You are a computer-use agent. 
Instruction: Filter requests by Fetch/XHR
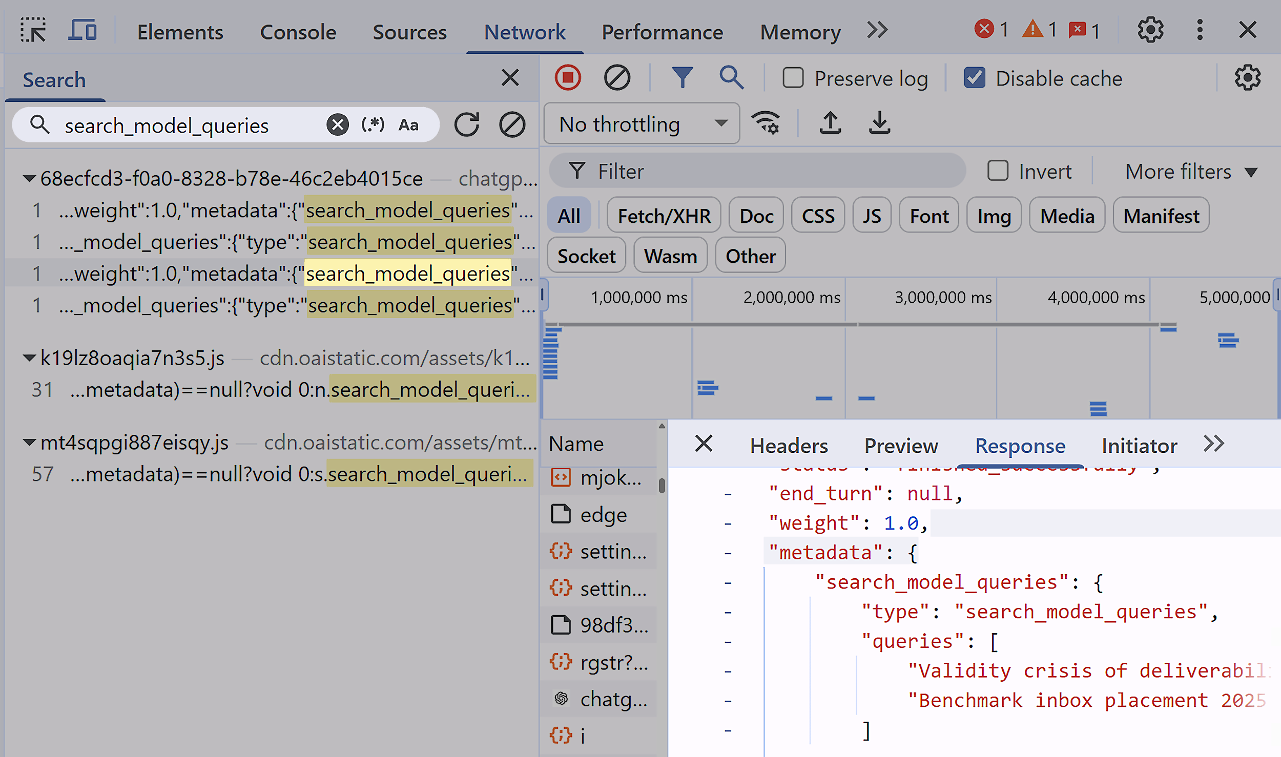coord(664,216)
